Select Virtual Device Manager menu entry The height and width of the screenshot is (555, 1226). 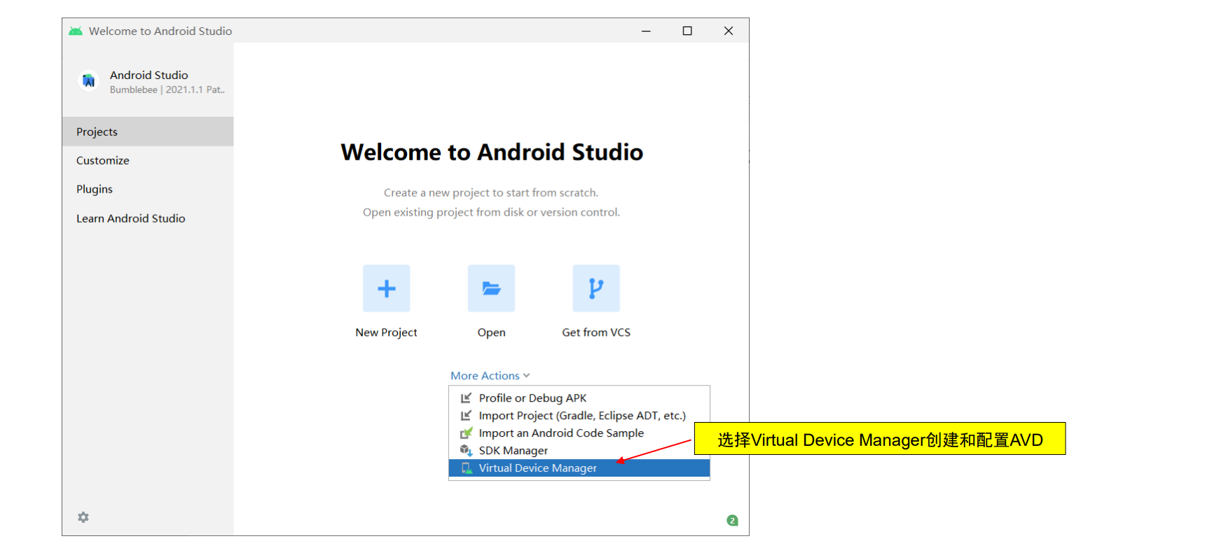click(579, 468)
